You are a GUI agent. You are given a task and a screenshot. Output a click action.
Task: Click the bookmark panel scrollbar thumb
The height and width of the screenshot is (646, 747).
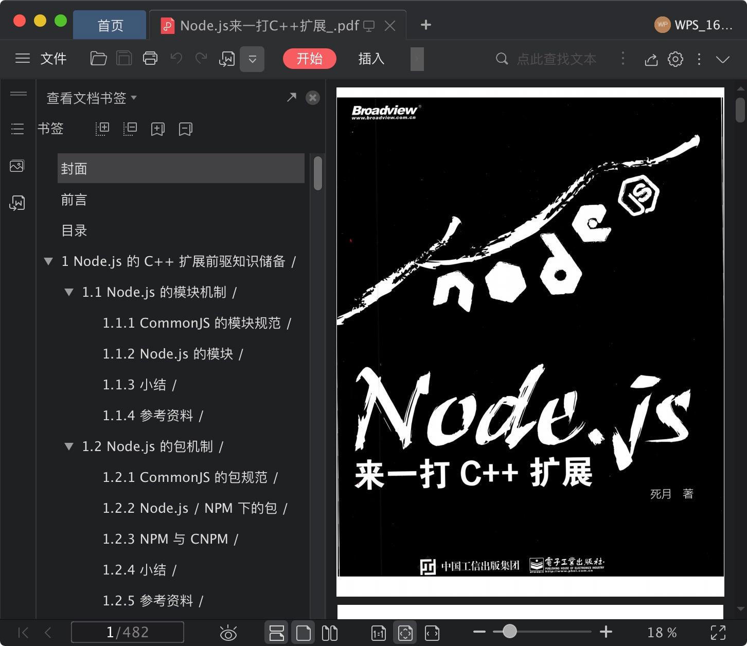(x=318, y=173)
